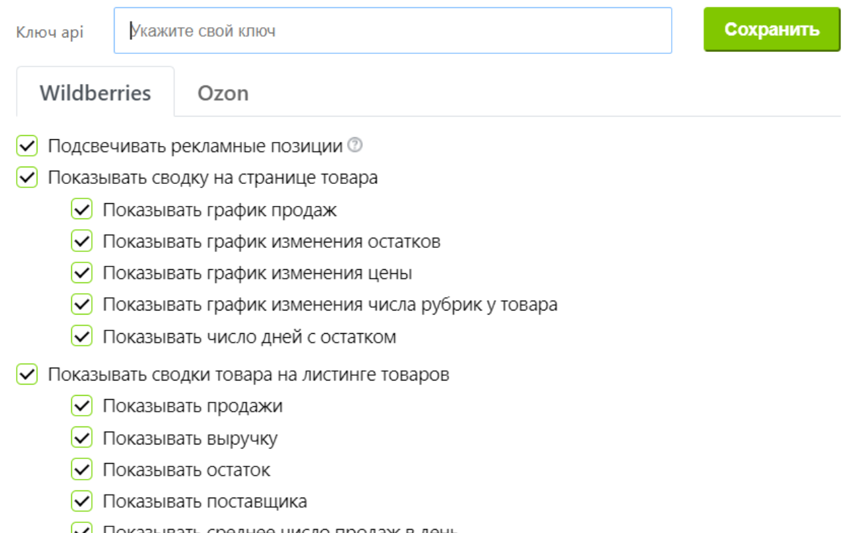The image size is (853, 533).
Task: Uncheck Показывать график изменения остатков
Action: [x=81, y=241]
